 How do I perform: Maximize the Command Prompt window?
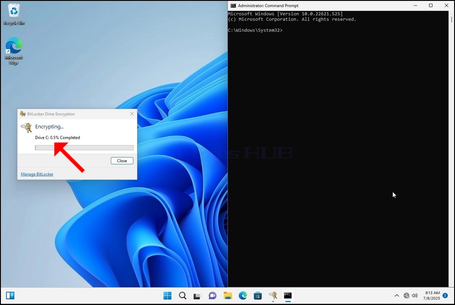tap(431, 5)
